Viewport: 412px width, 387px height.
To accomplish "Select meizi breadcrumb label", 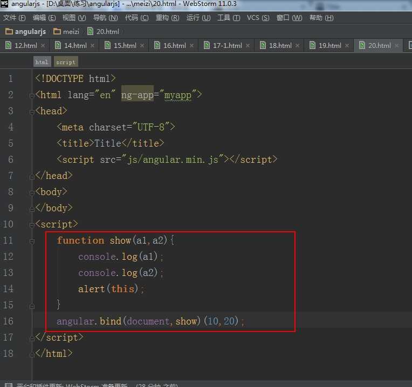I will (x=71, y=32).
